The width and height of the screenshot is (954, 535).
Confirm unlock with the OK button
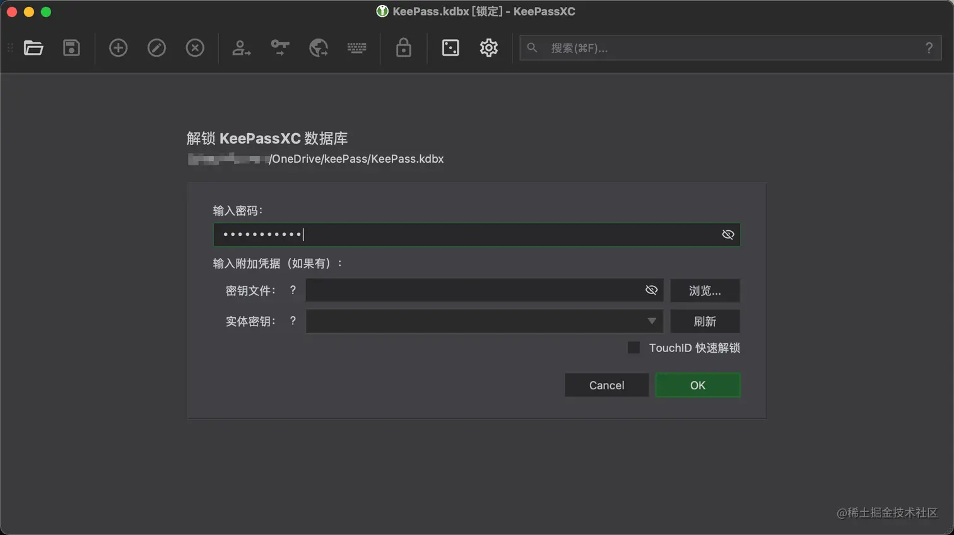(x=698, y=385)
